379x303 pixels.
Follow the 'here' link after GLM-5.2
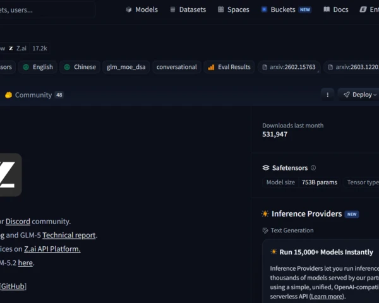click(25, 263)
